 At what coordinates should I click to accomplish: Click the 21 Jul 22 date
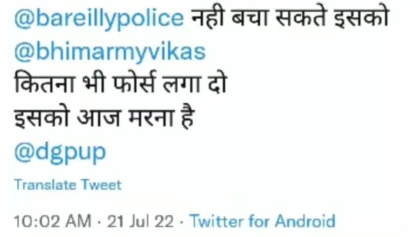[x=140, y=222]
